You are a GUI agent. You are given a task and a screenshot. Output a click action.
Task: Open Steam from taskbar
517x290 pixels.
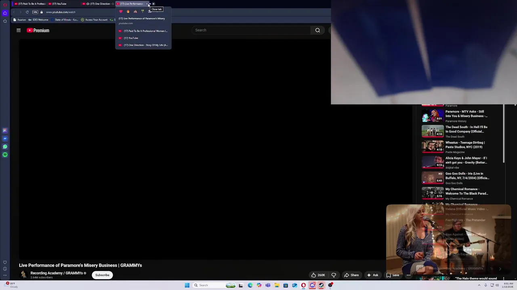click(x=321, y=285)
